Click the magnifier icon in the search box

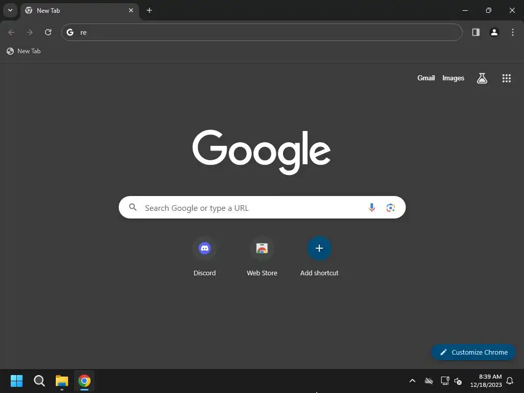133,207
